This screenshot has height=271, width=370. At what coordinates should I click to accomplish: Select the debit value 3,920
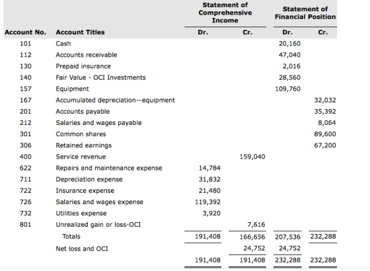[211, 213]
